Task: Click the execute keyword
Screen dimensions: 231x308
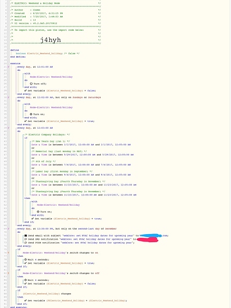Action: [15, 63]
